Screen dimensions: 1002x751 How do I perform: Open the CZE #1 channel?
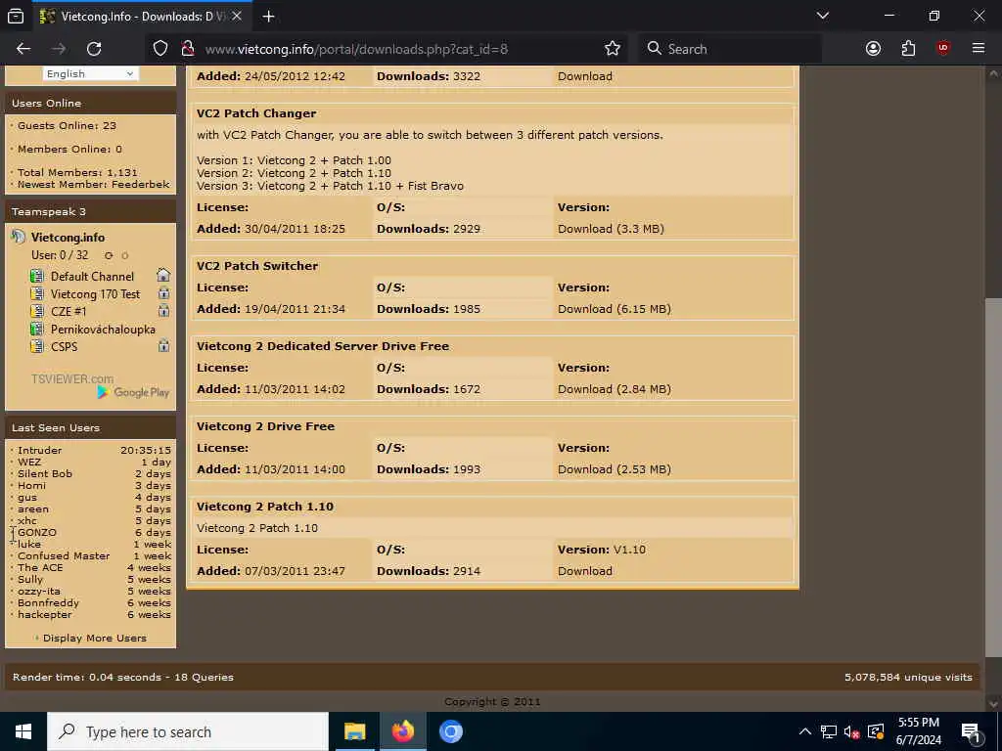pyautogui.click(x=68, y=312)
